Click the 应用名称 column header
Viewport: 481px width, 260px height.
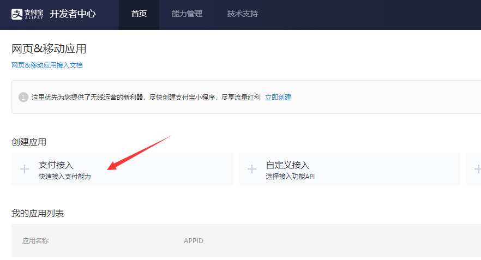(x=35, y=241)
